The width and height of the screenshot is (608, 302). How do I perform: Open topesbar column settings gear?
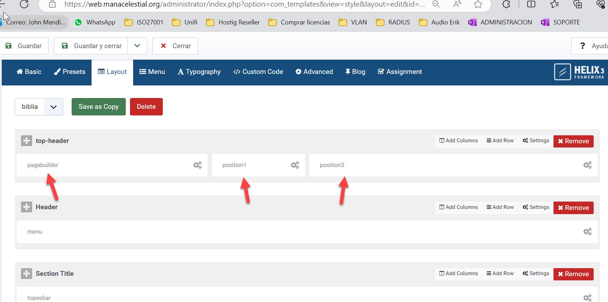pyautogui.click(x=587, y=298)
